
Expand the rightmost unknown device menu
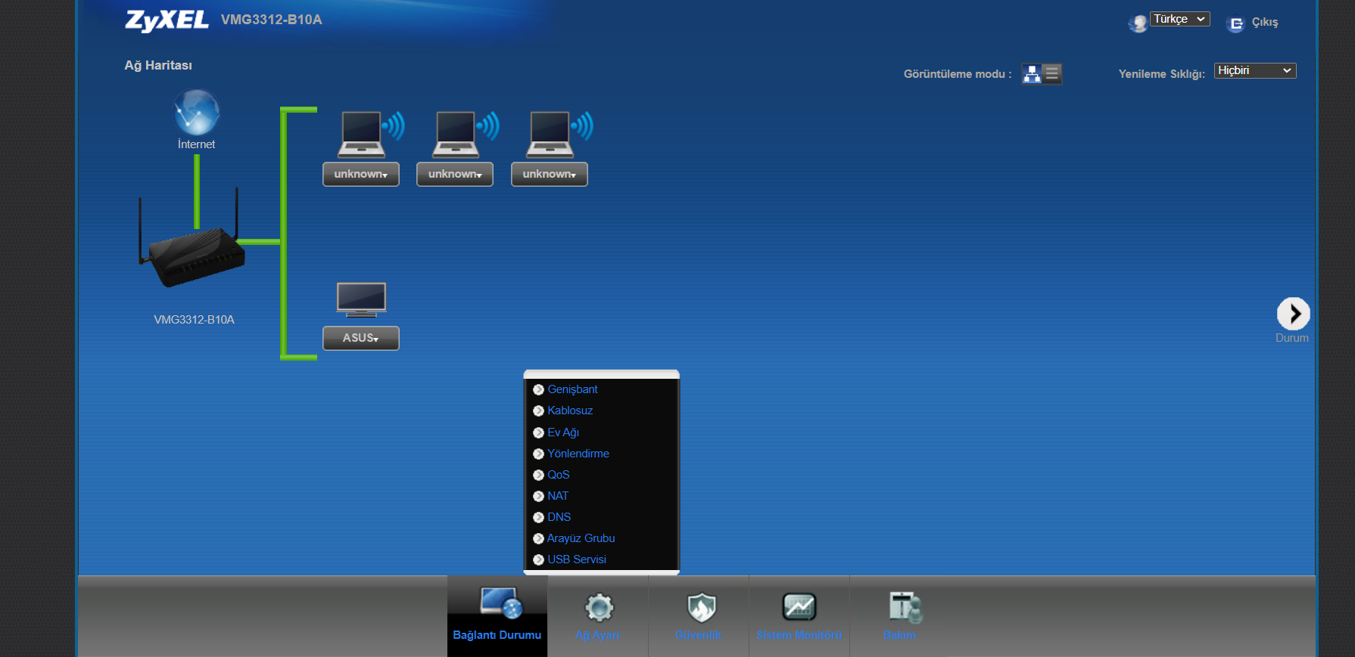[x=550, y=174]
